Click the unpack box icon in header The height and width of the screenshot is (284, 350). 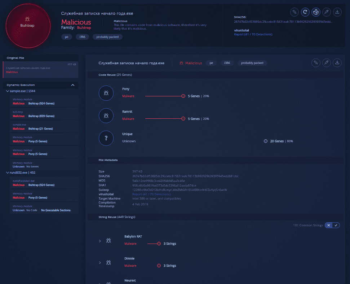[316, 12]
